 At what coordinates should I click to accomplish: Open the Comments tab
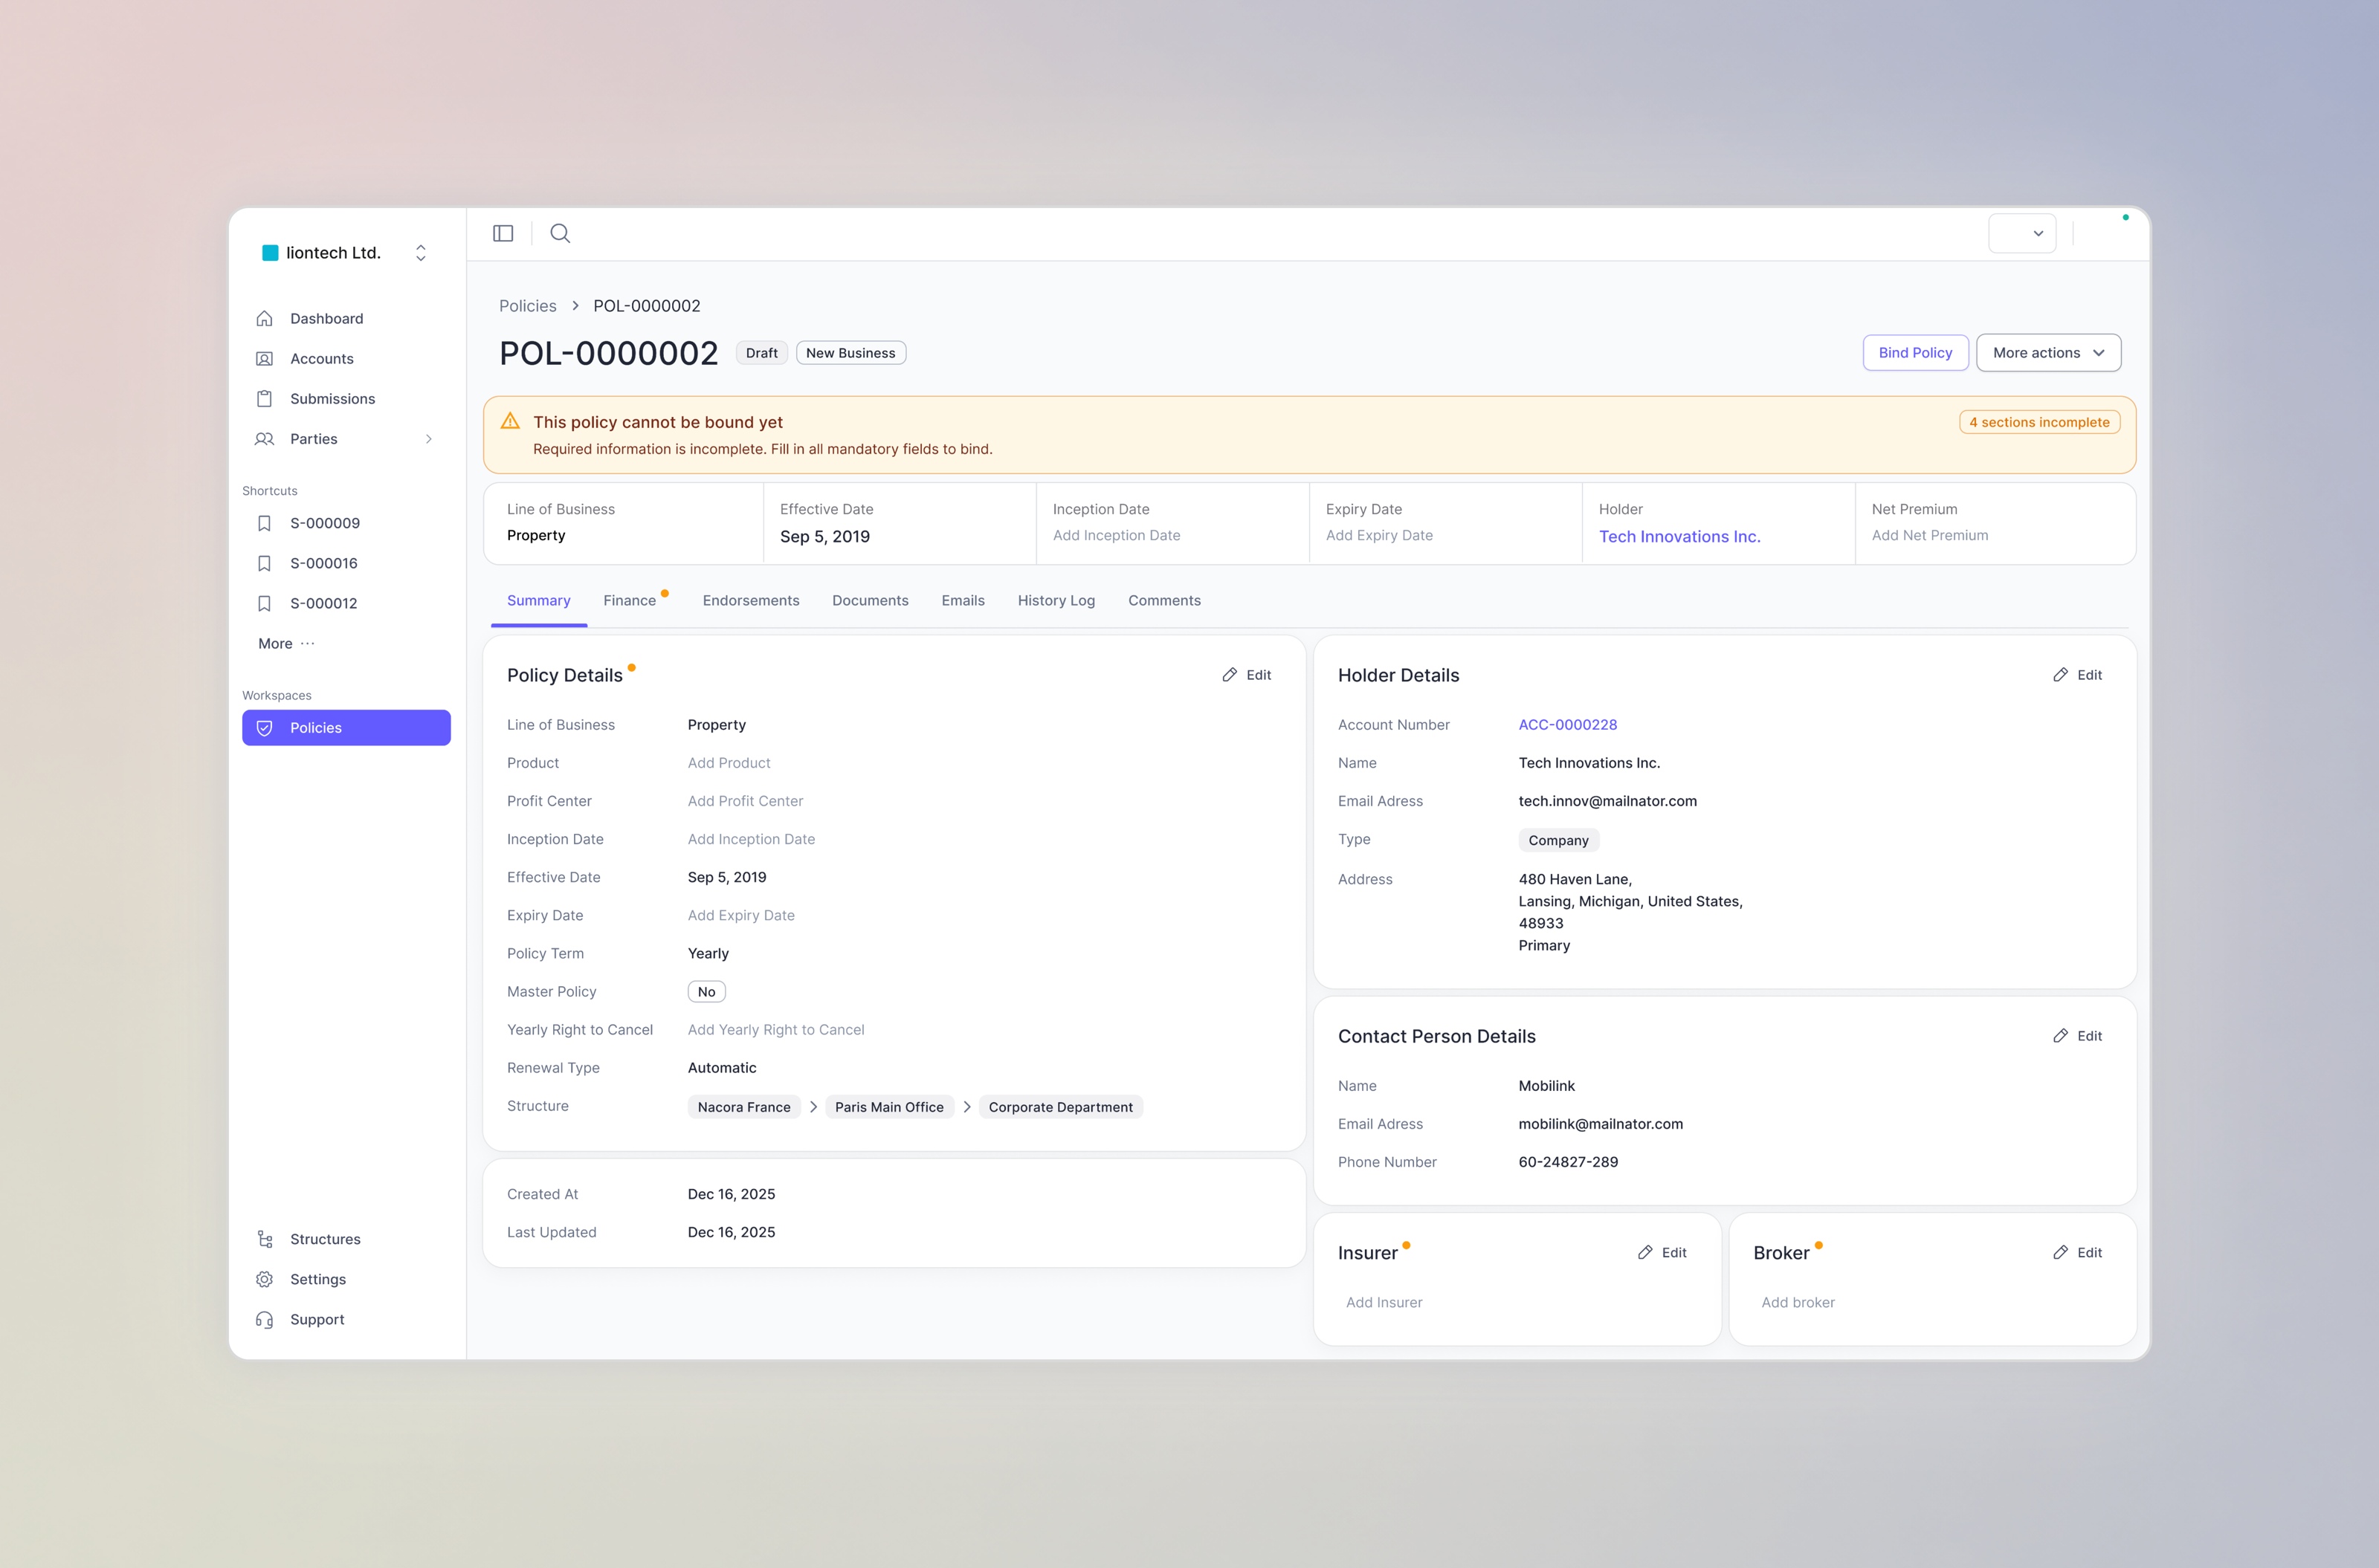1163,600
